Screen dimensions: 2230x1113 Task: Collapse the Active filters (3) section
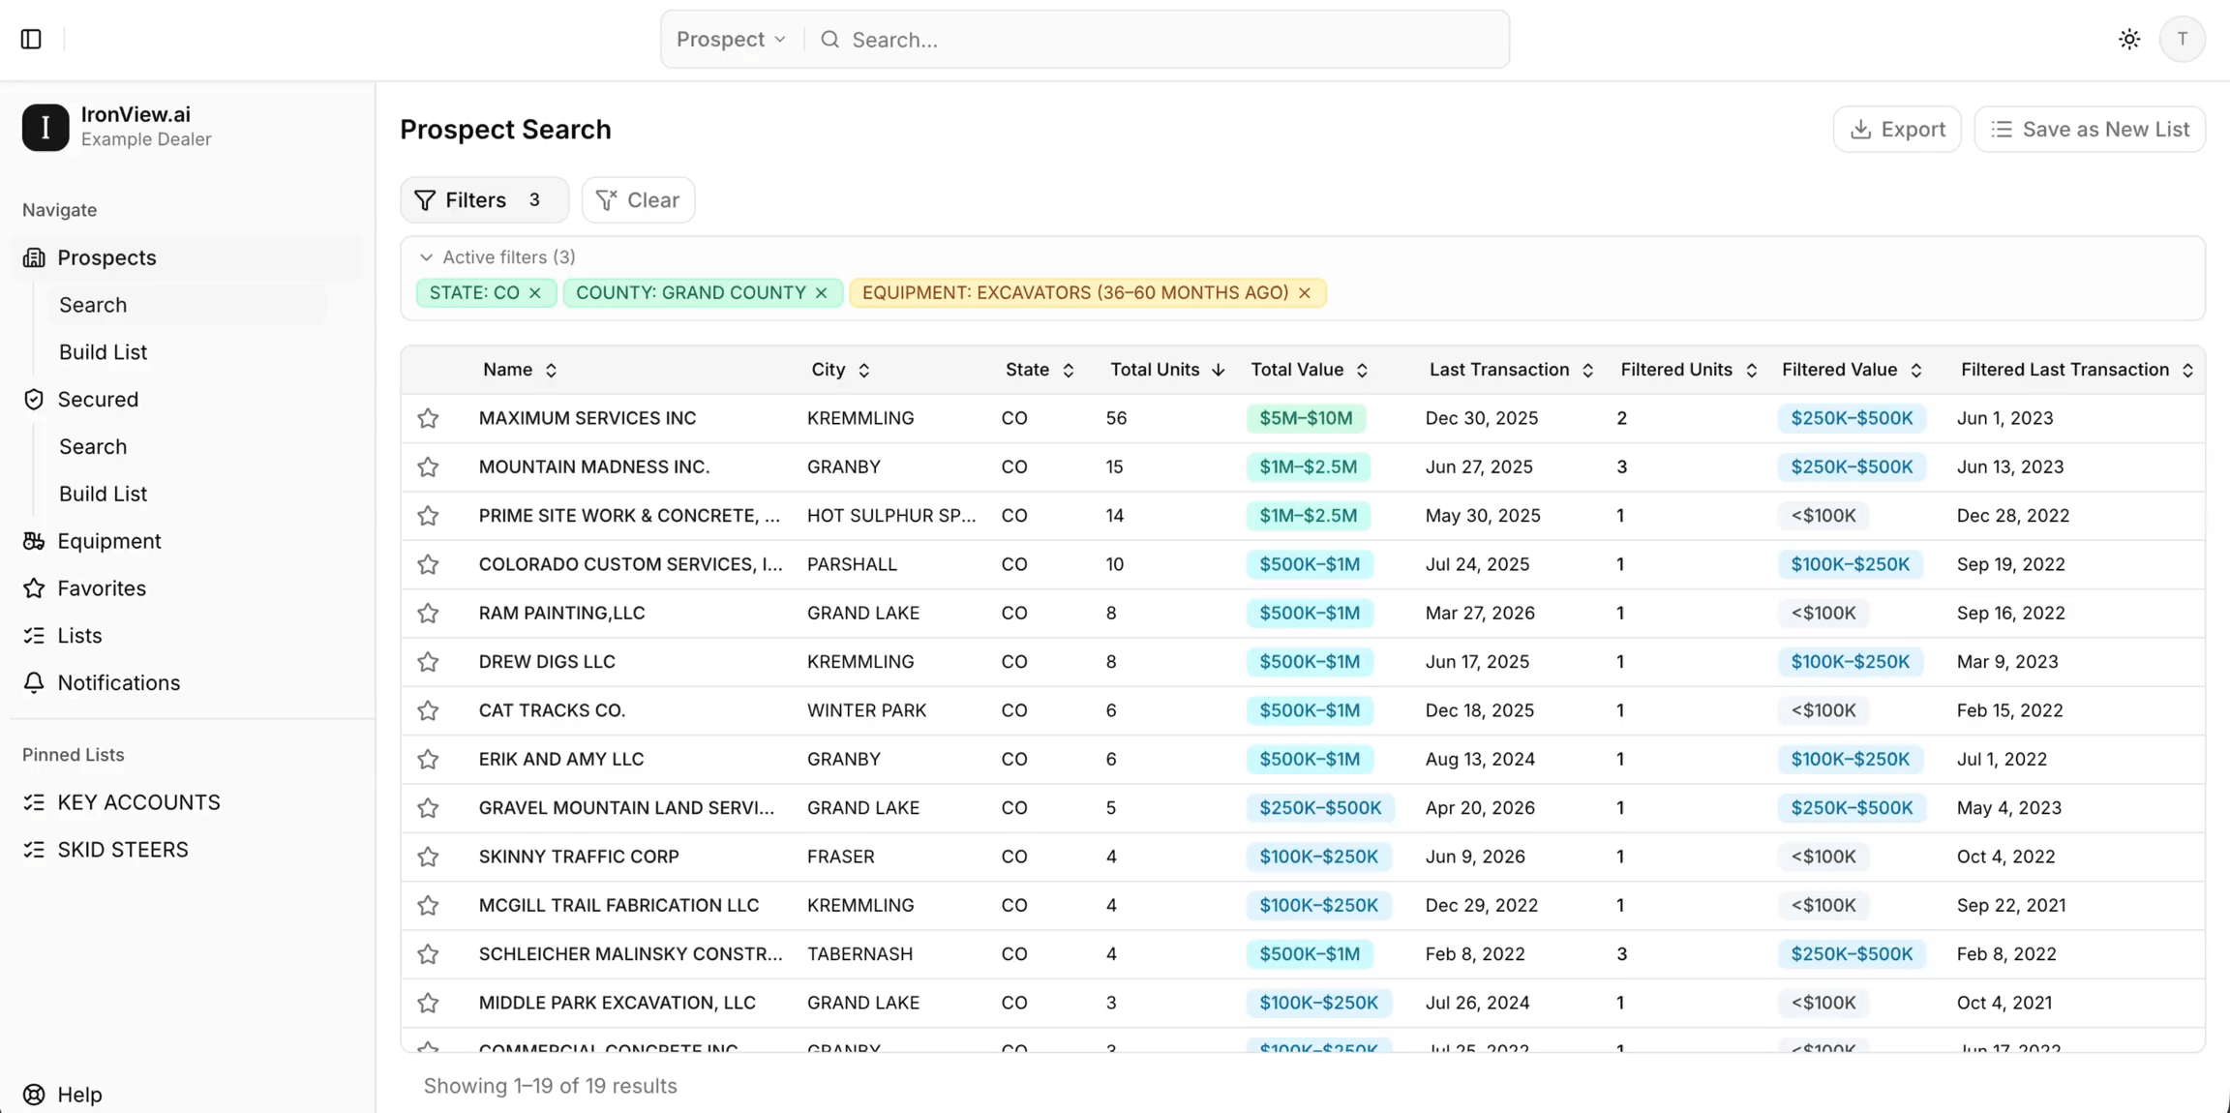[497, 256]
